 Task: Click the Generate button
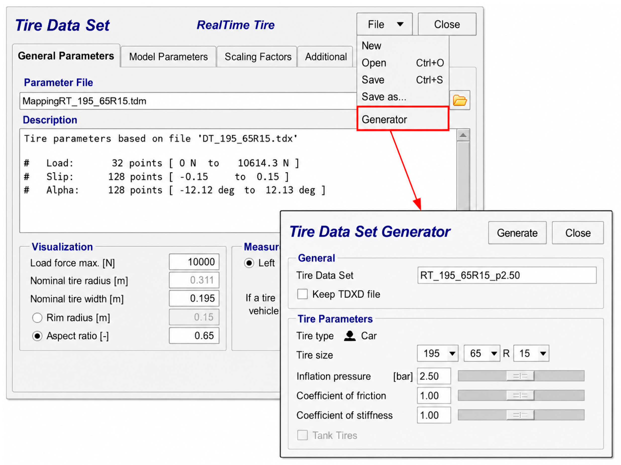[x=517, y=233]
